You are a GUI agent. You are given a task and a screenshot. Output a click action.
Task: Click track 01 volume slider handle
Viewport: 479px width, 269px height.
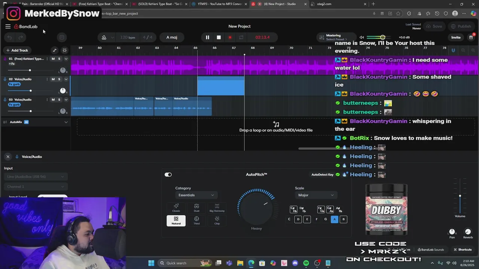pos(30,70)
